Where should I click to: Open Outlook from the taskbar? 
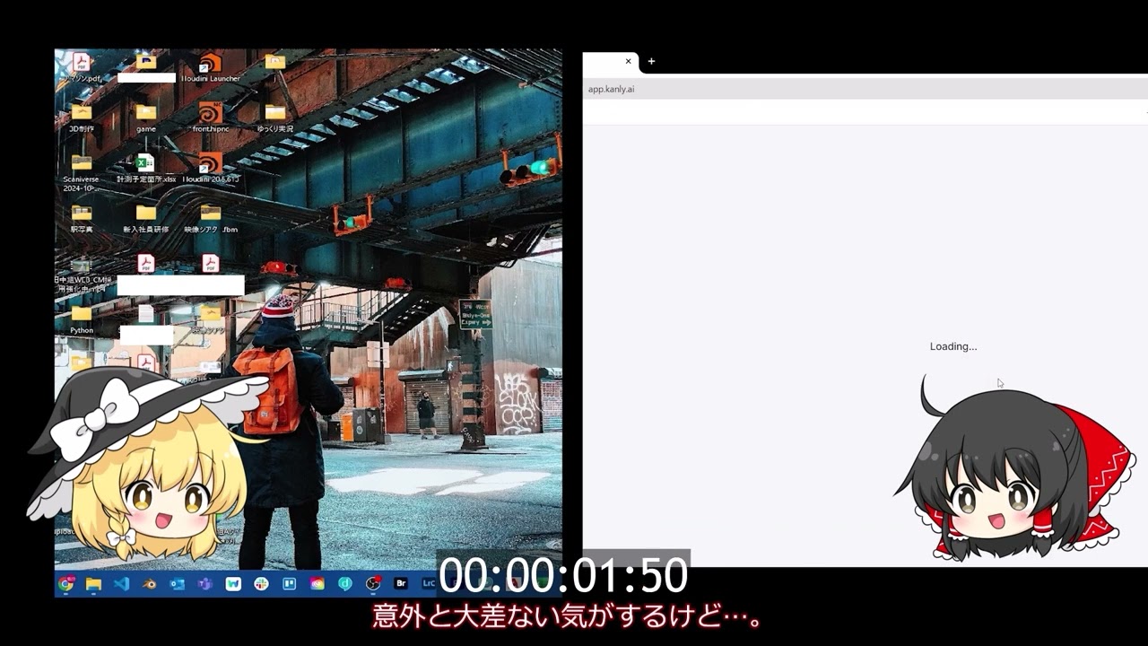click(177, 583)
